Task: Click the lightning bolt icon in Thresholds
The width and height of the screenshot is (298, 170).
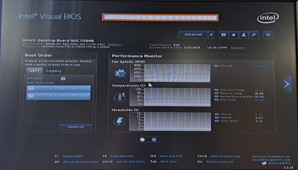Action: 119,122
